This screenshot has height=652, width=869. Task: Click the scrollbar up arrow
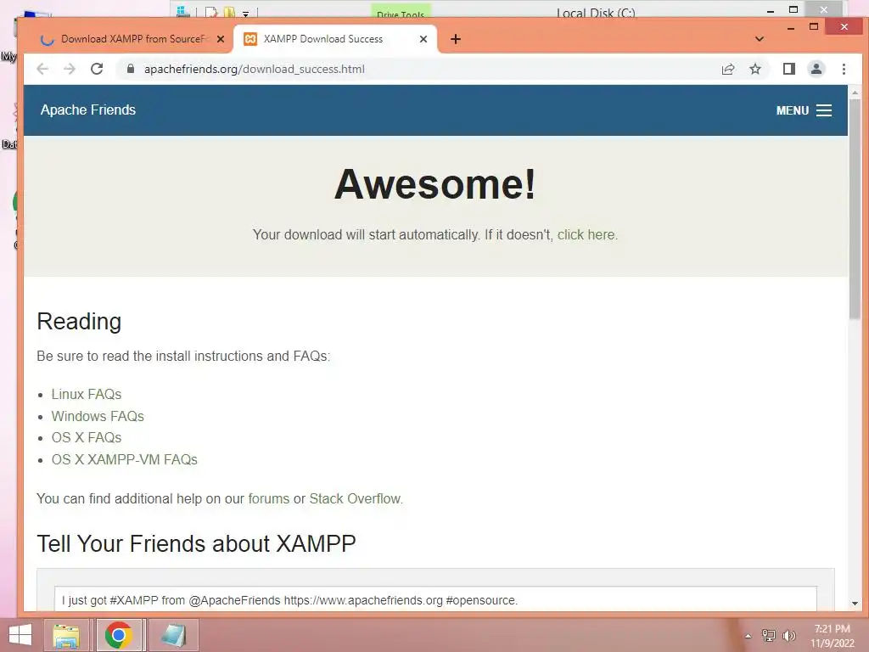point(855,93)
